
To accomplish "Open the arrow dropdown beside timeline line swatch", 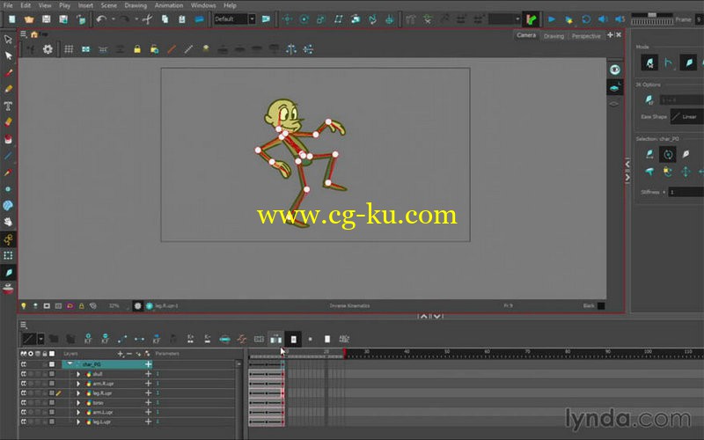I will click(40, 339).
